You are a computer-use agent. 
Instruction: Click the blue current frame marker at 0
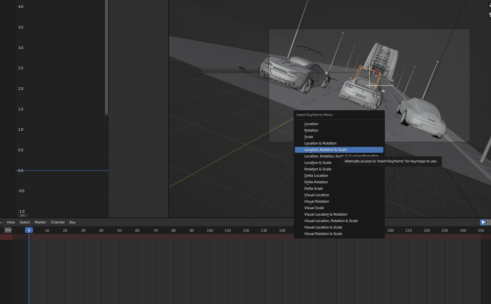pyautogui.click(x=29, y=230)
